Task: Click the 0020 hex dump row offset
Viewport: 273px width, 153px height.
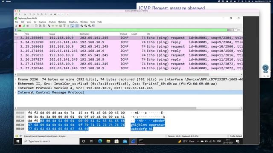Action: (20, 121)
